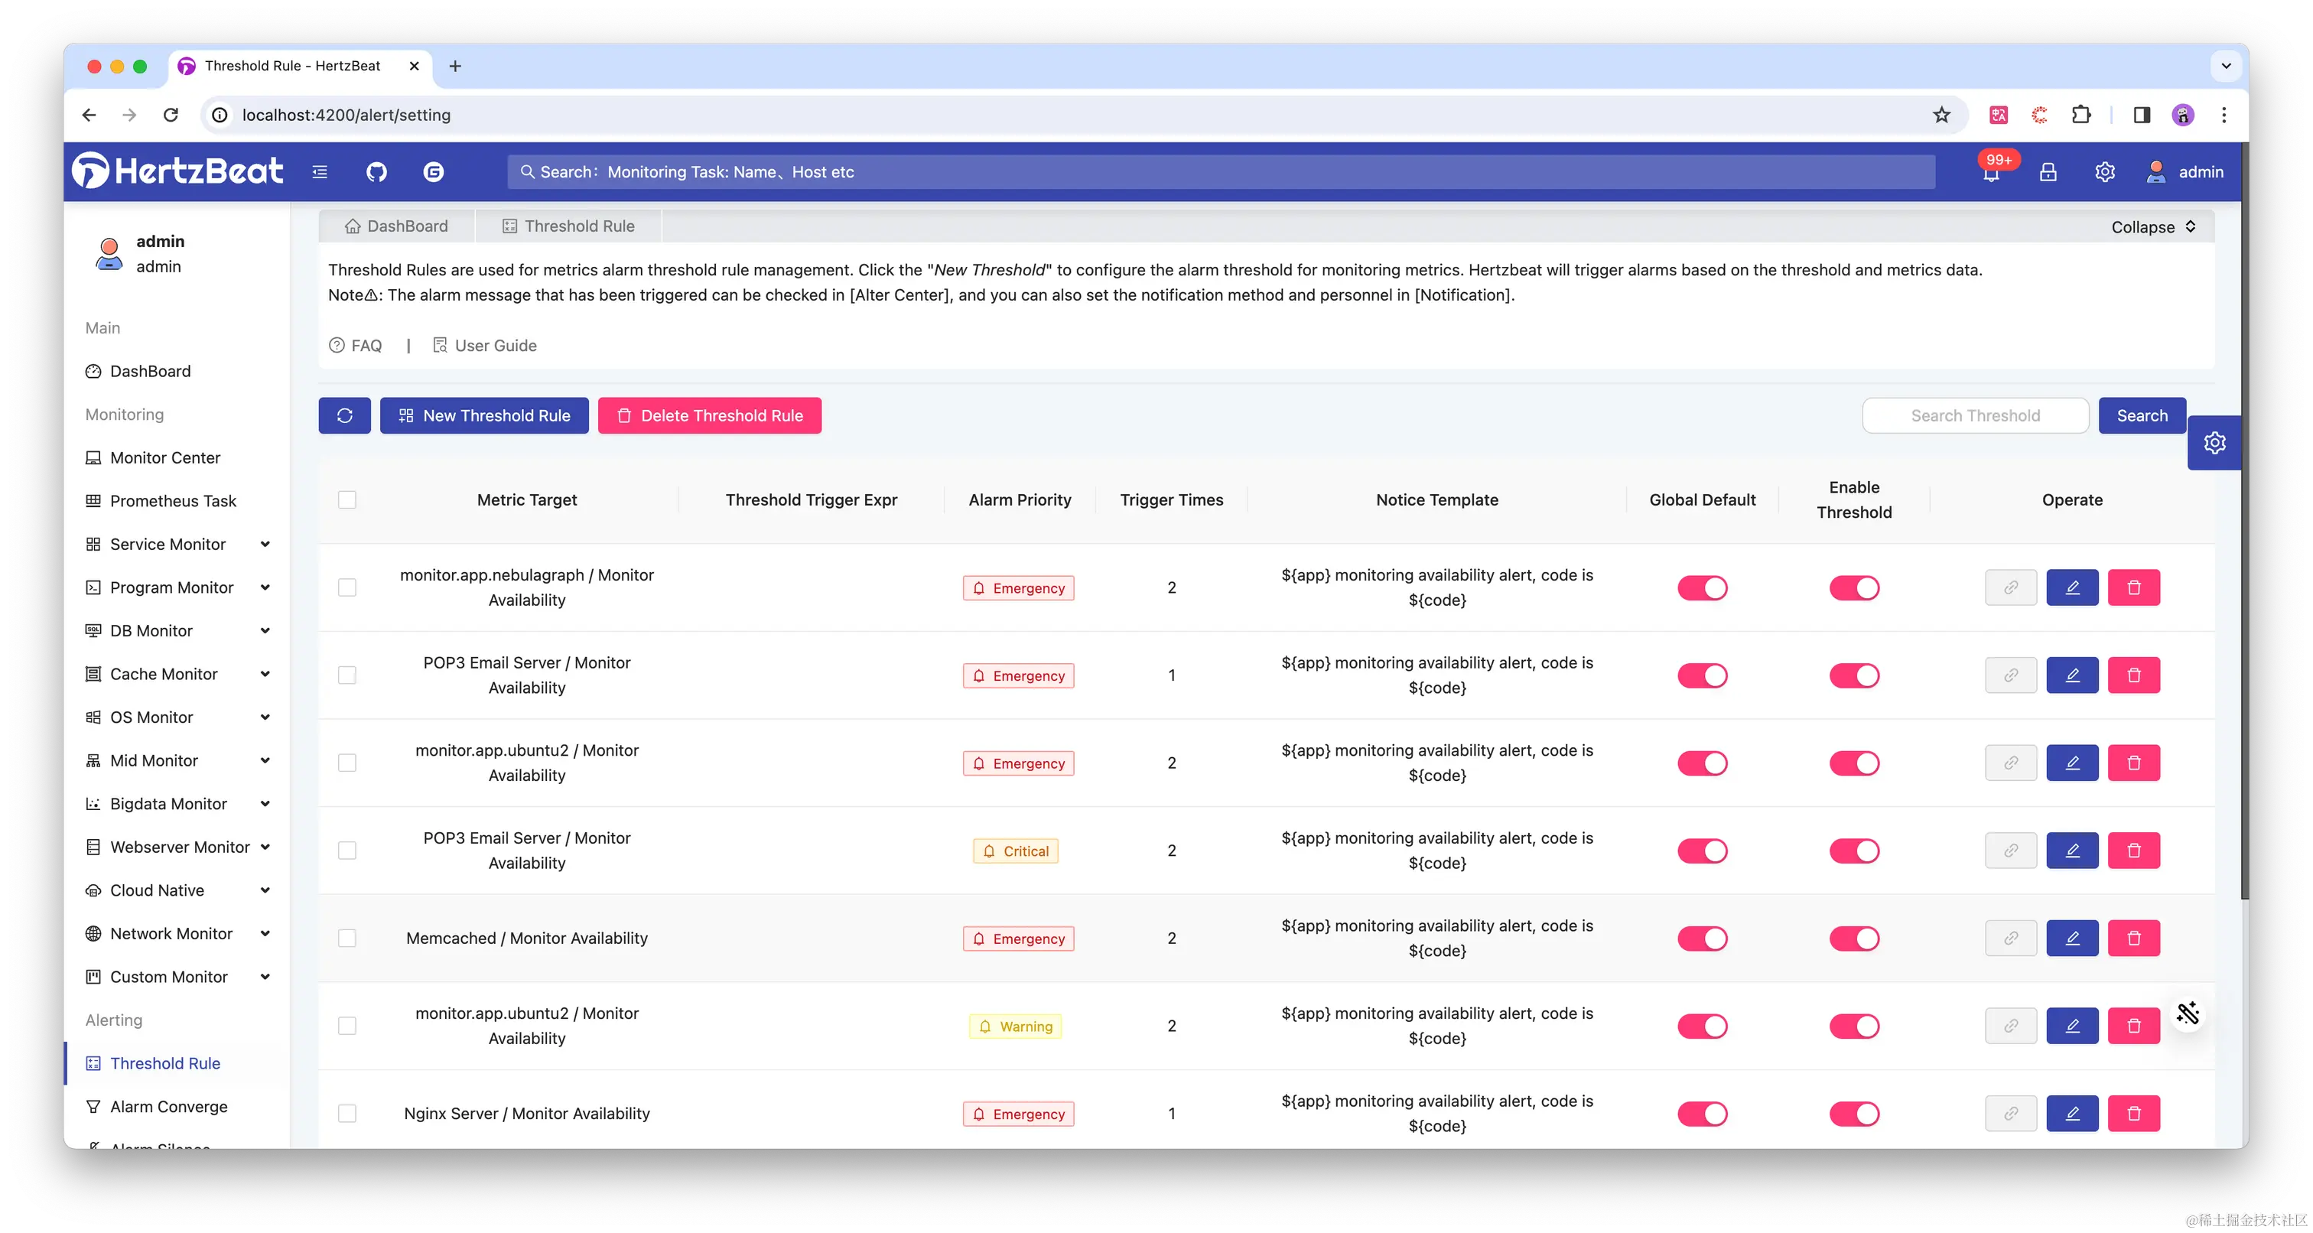Open Alarm Converge in sidebar
Screen dimensions: 2313x1233
point(169,1106)
